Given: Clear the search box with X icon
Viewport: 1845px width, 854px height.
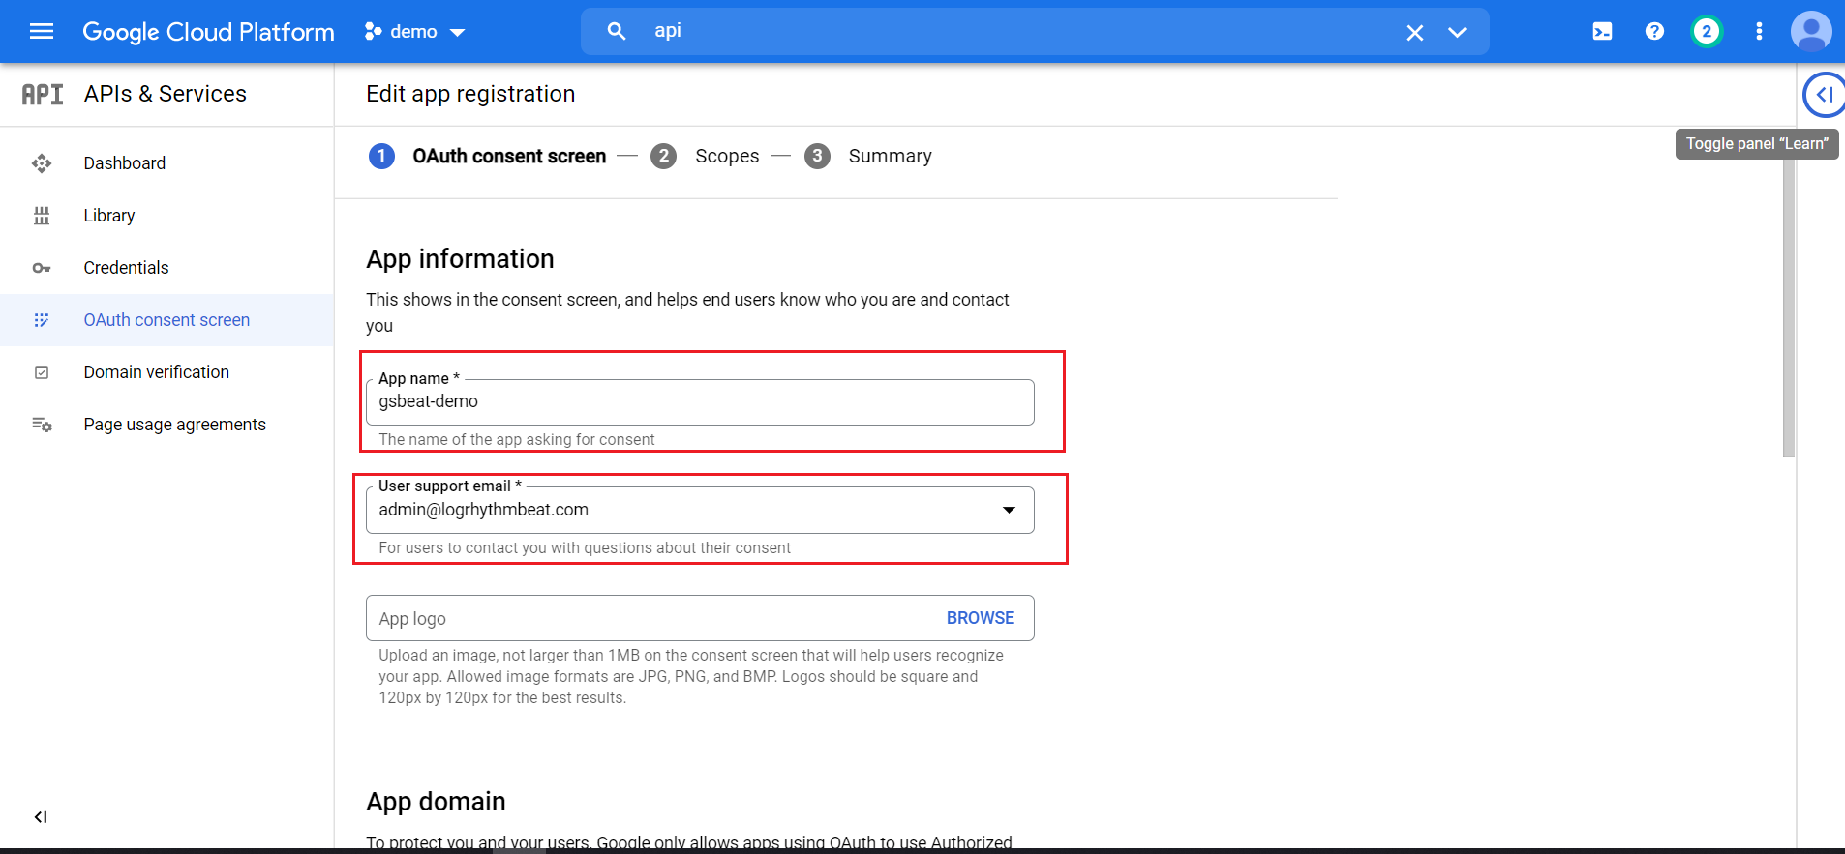Looking at the screenshot, I should tap(1414, 33).
